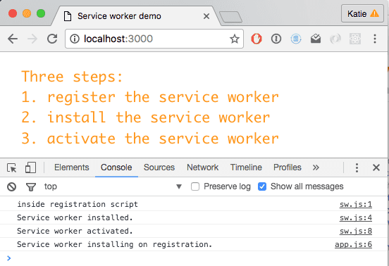Image resolution: width=389 pixels, height=266 pixels.
Task: Open the sw.js:4 source link
Action: click(355, 218)
